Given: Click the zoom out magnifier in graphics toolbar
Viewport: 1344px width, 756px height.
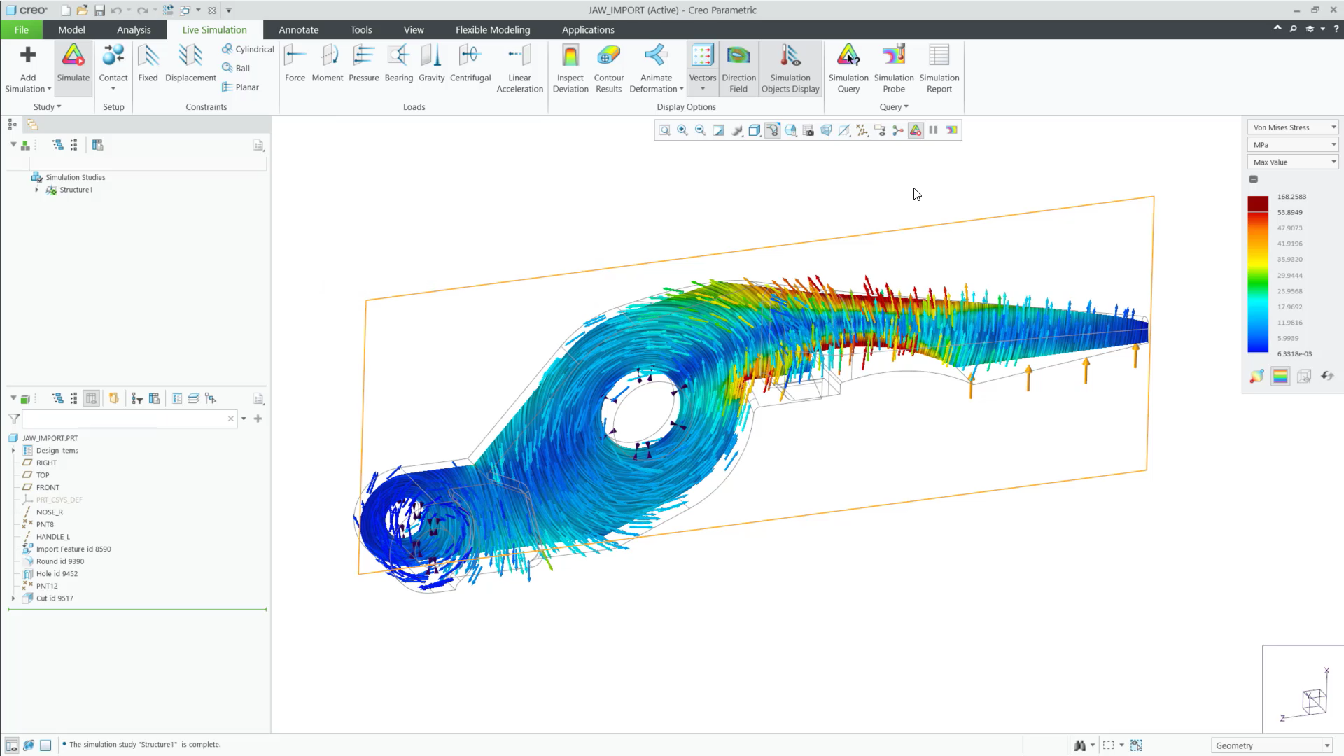Looking at the screenshot, I should click(701, 130).
